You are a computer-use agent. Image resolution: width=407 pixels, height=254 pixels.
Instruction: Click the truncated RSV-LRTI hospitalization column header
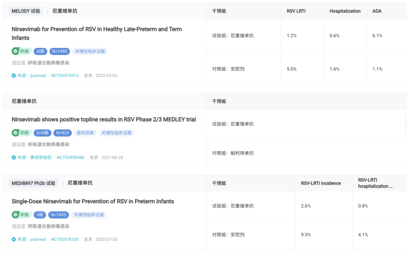(x=375, y=183)
